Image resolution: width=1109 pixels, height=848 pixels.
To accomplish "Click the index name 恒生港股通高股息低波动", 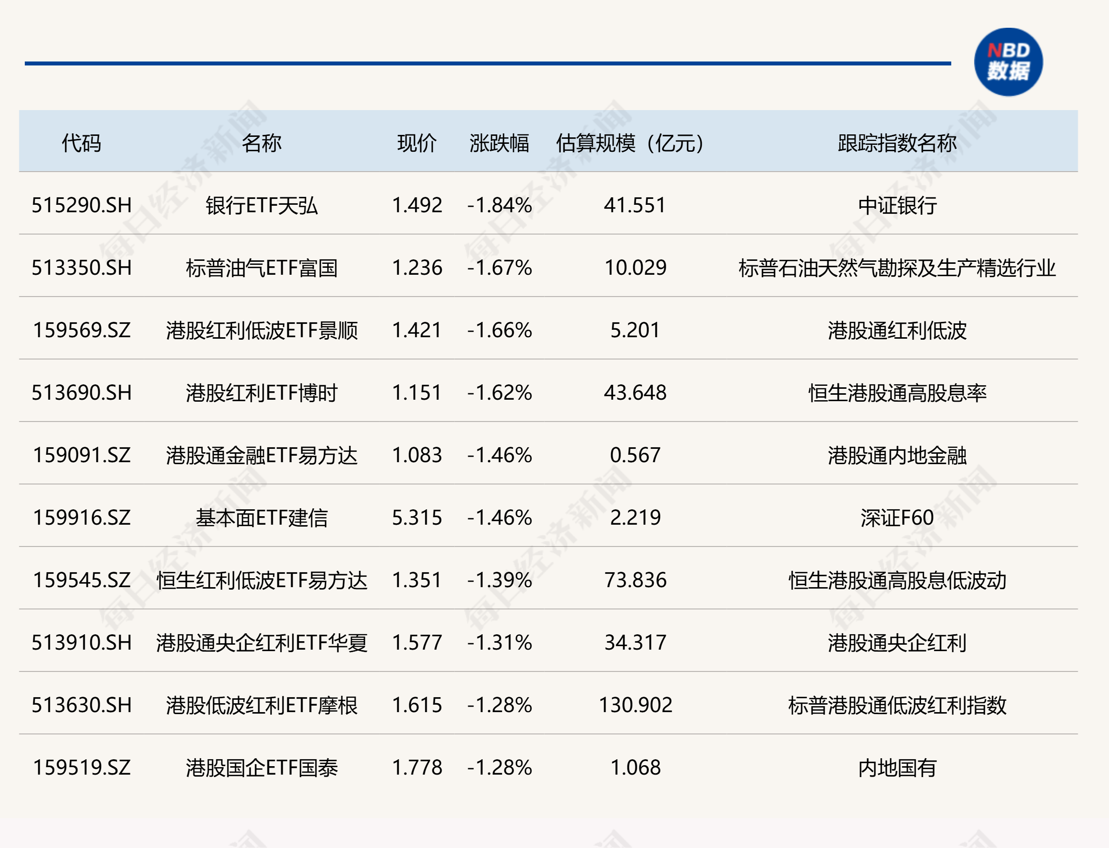I will pyautogui.click(x=897, y=581).
